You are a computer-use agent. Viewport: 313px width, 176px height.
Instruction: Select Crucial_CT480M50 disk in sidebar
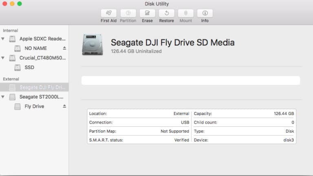click(34, 58)
